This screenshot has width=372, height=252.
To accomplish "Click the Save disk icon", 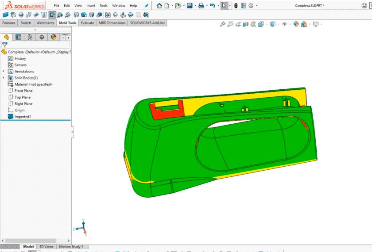I will (190, 6).
